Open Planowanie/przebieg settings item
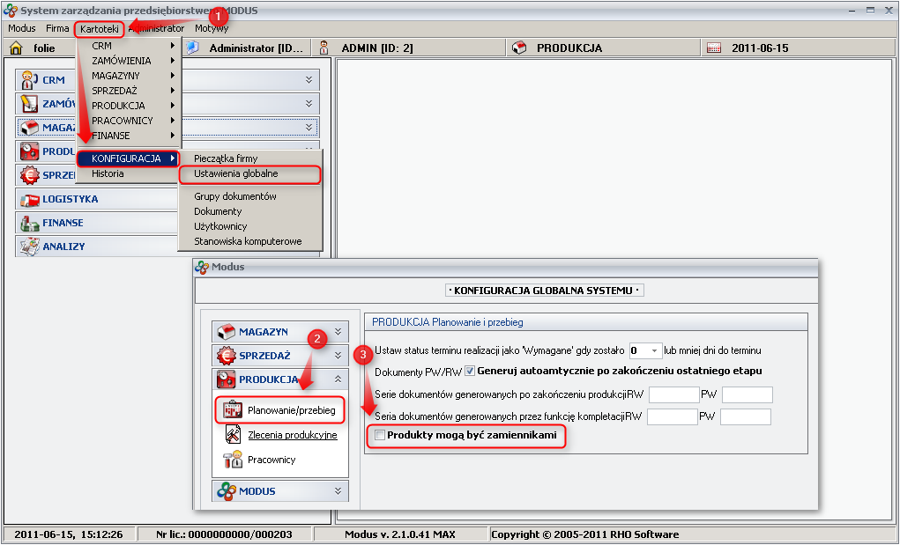 tap(292, 409)
